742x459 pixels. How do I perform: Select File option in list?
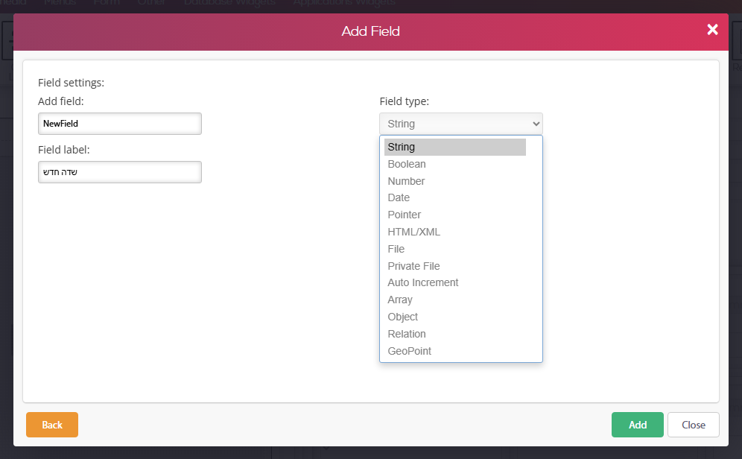[x=454, y=249]
